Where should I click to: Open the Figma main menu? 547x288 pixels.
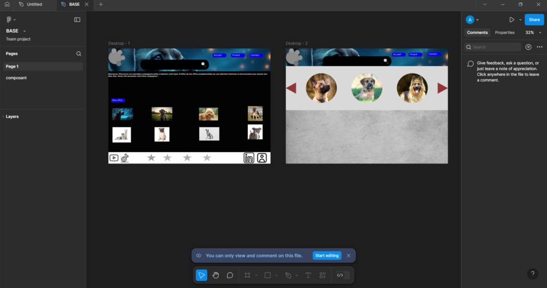[10, 20]
